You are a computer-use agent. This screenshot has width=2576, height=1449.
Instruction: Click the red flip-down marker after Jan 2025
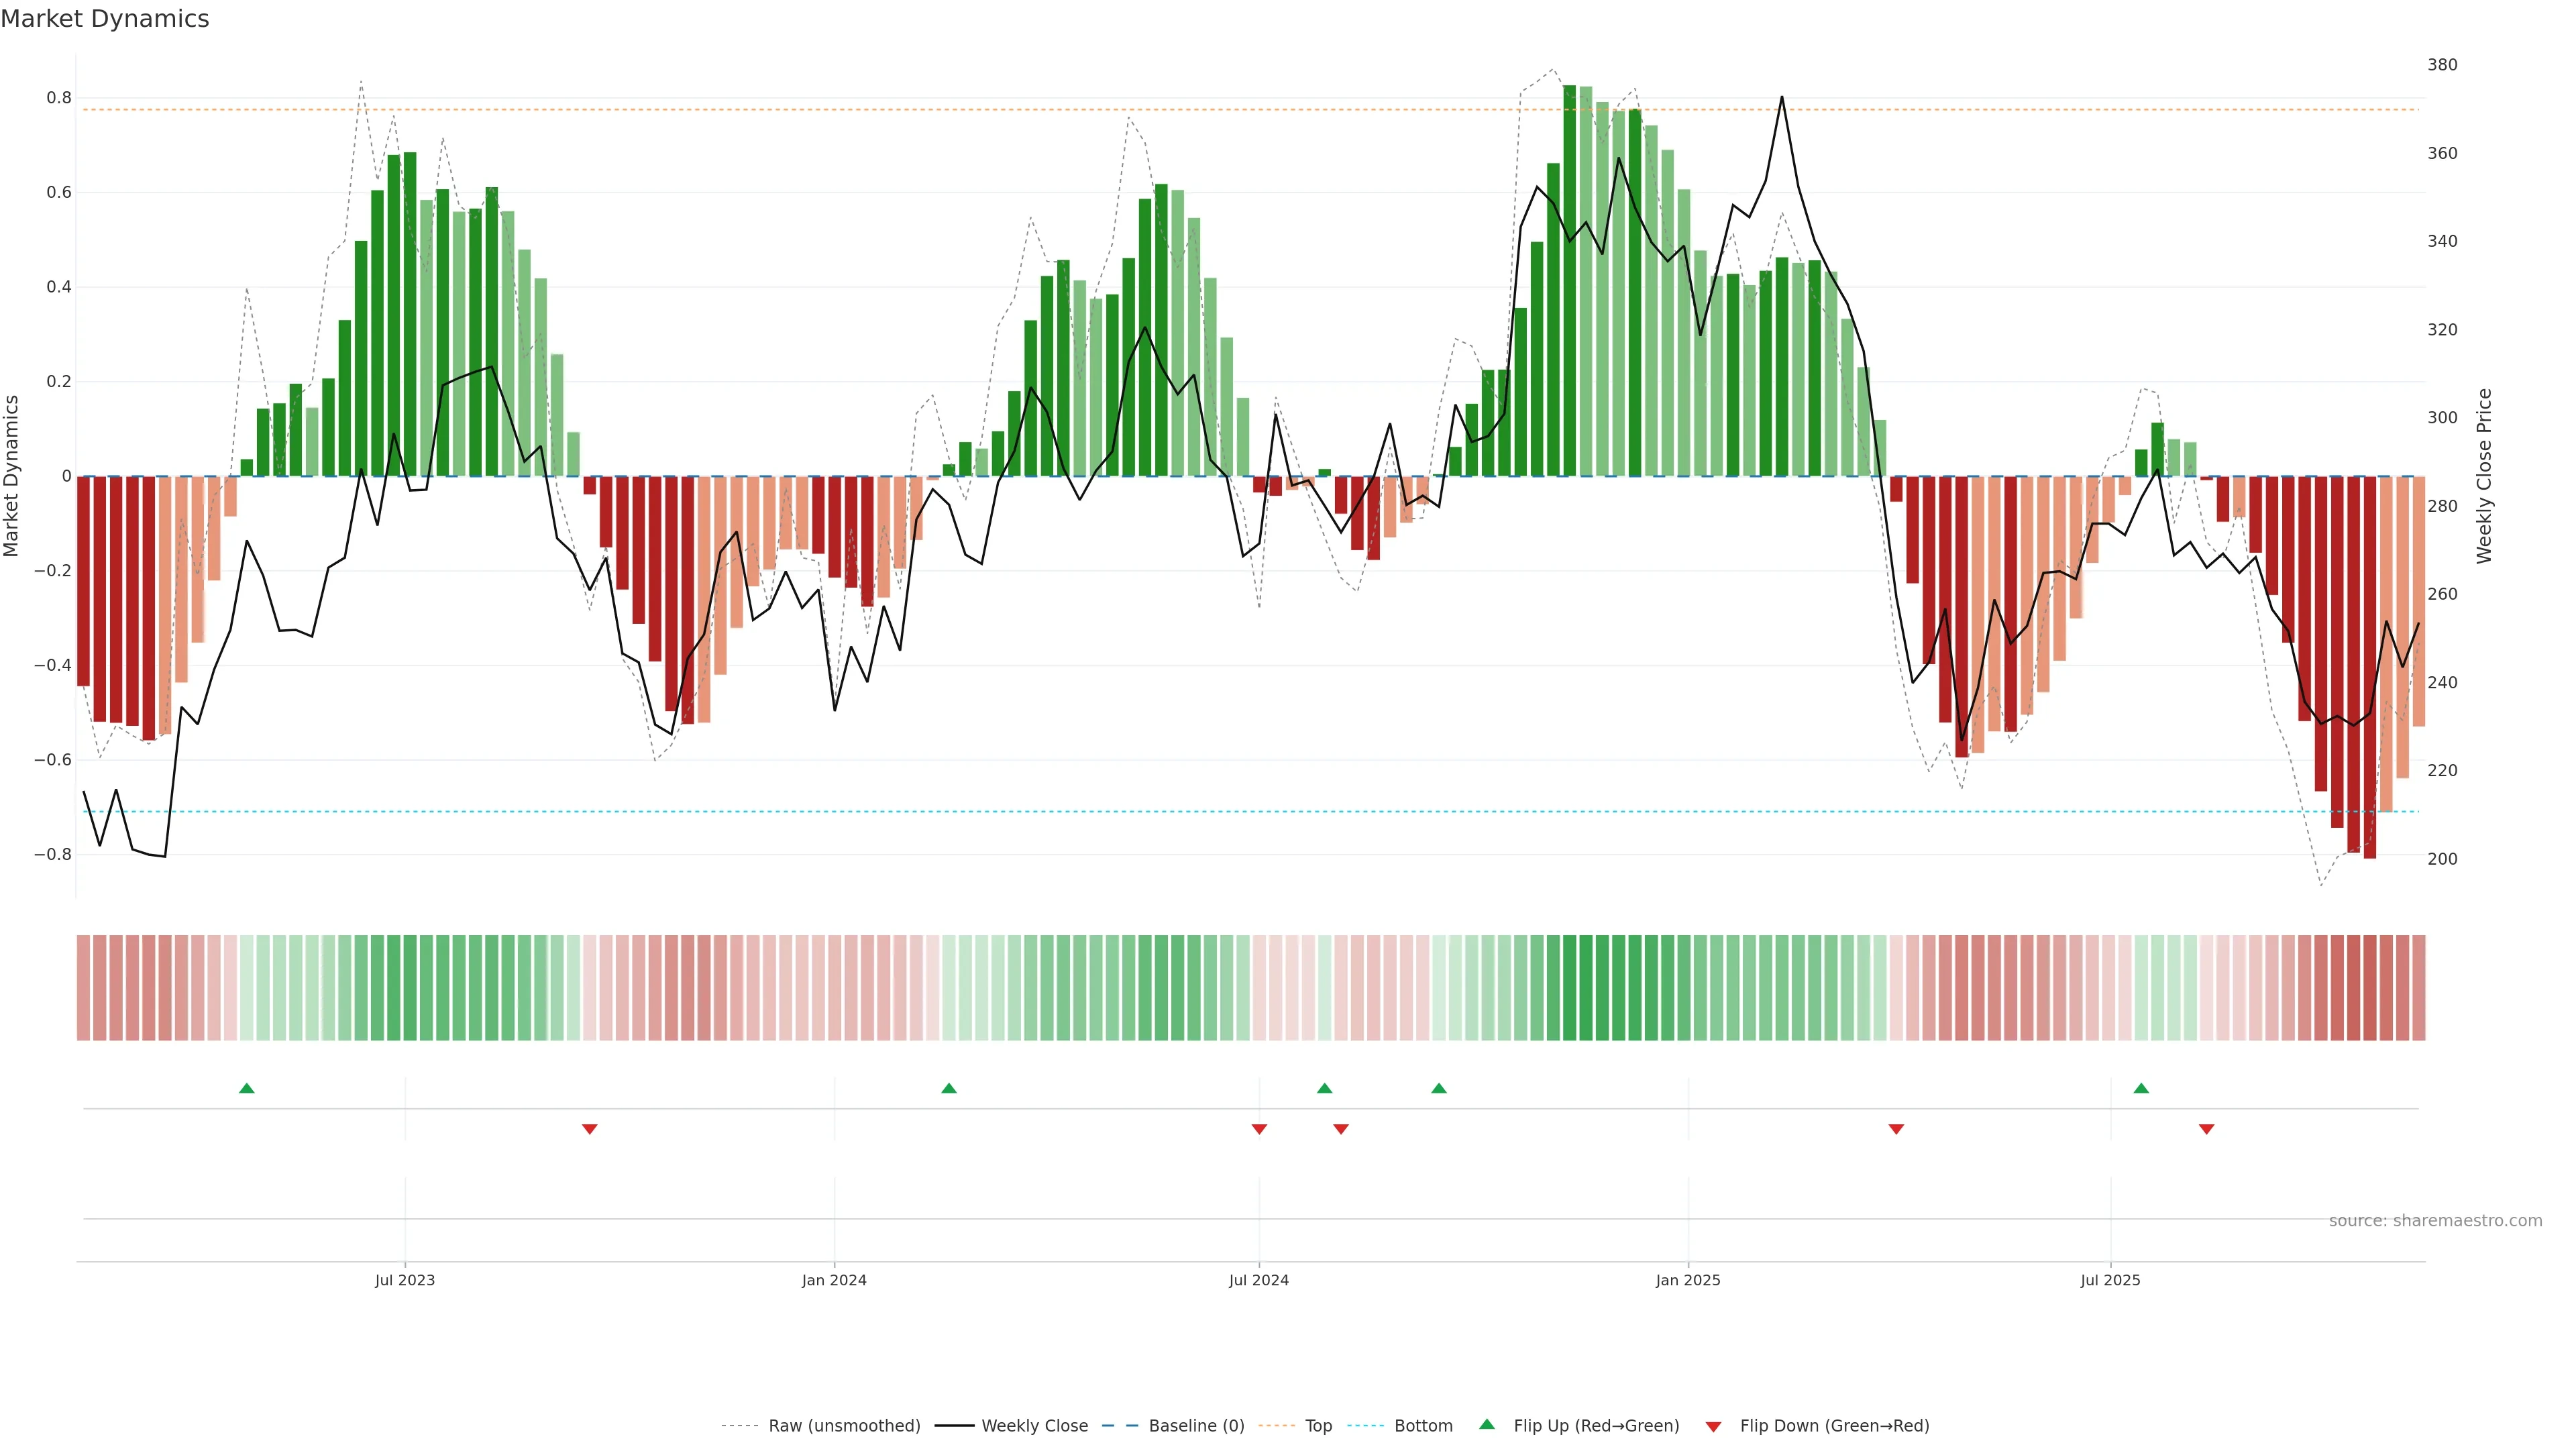coord(1896,1129)
